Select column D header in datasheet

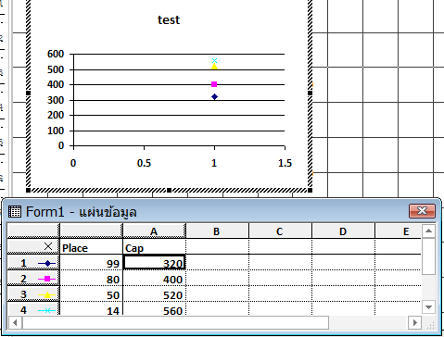point(343,231)
